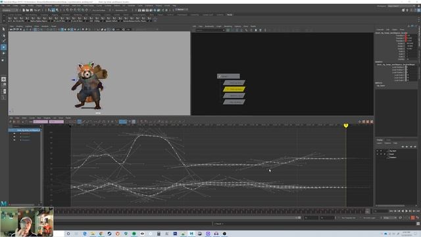Activate the Paint selection tool
421x237 pixels.
point(3,41)
